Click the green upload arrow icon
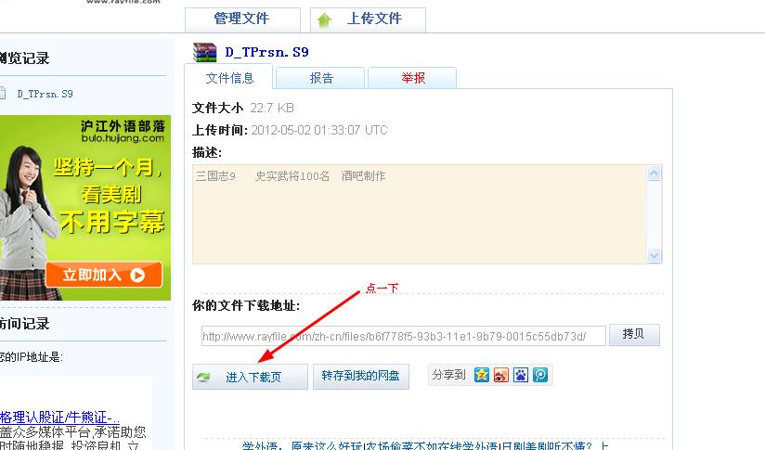This screenshot has width=765, height=450. click(x=324, y=20)
